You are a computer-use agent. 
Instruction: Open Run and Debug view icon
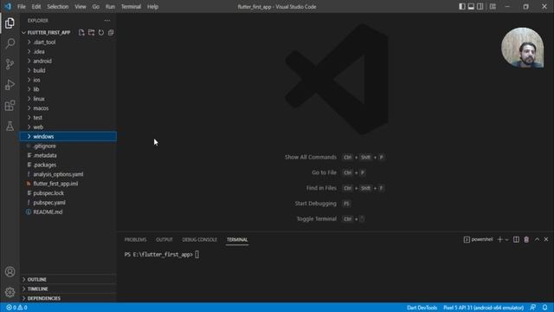click(x=10, y=85)
